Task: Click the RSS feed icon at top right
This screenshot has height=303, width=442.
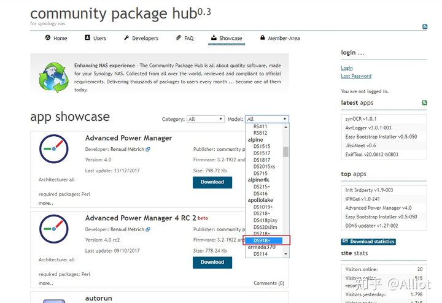Action: click(425, 27)
